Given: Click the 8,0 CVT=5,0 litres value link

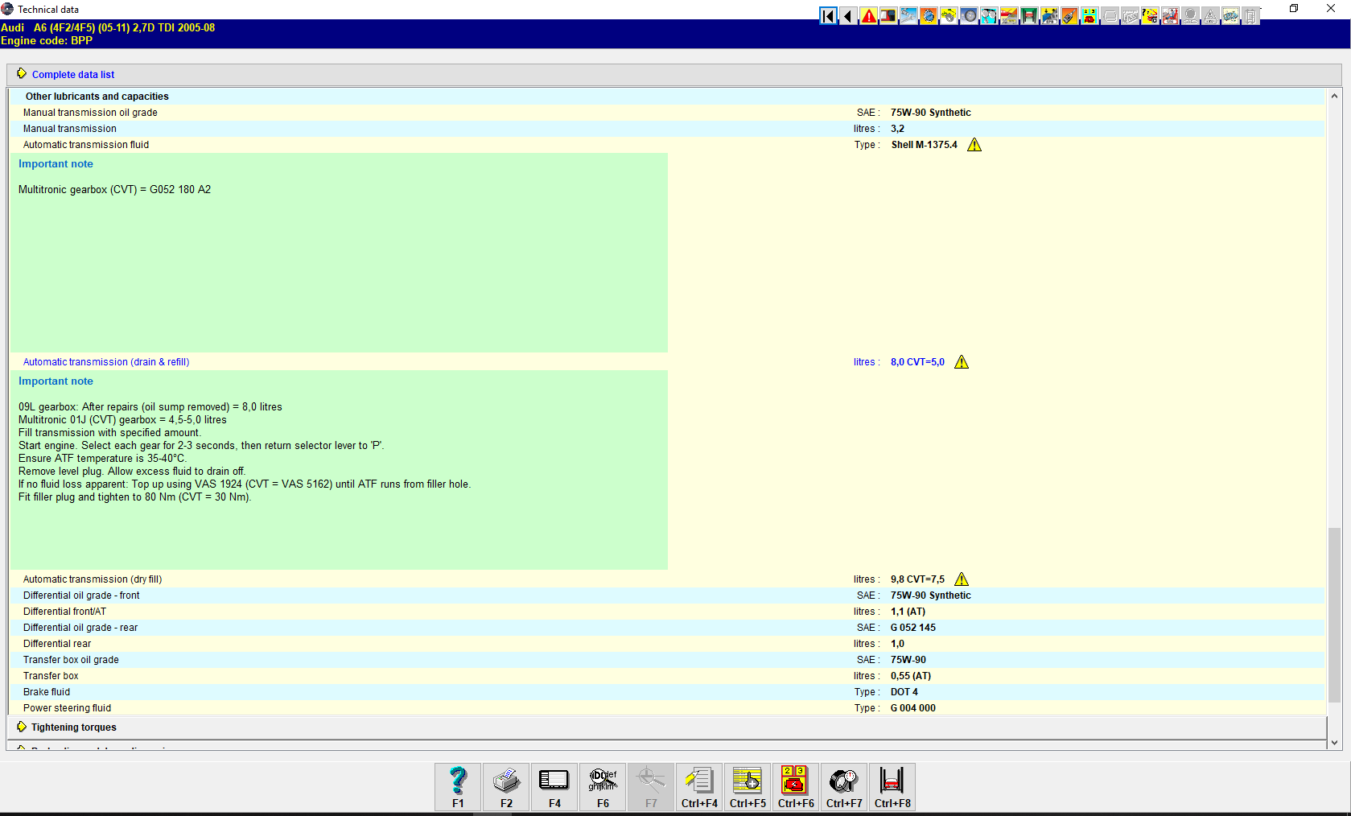Looking at the screenshot, I should tap(917, 362).
